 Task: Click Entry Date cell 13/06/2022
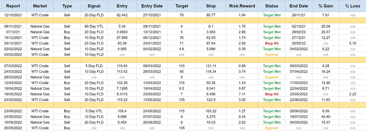point(152,100)
